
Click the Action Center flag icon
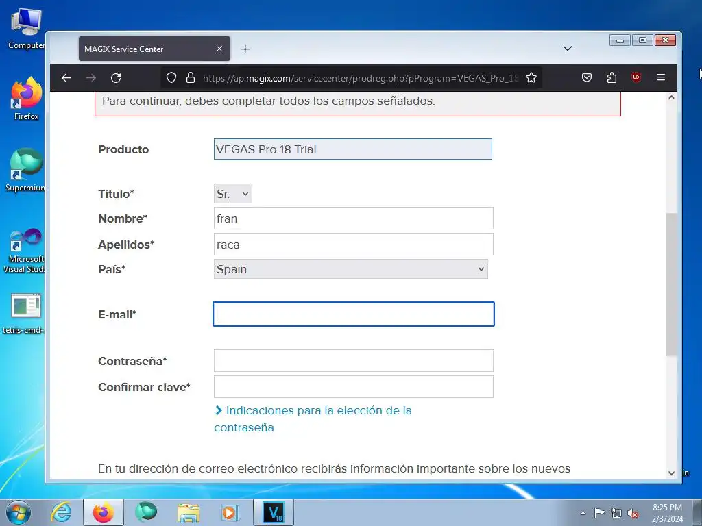[599, 512]
